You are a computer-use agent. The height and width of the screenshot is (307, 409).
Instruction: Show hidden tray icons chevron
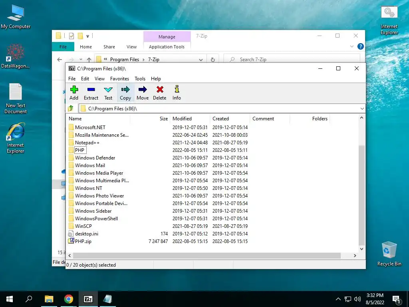point(338,299)
